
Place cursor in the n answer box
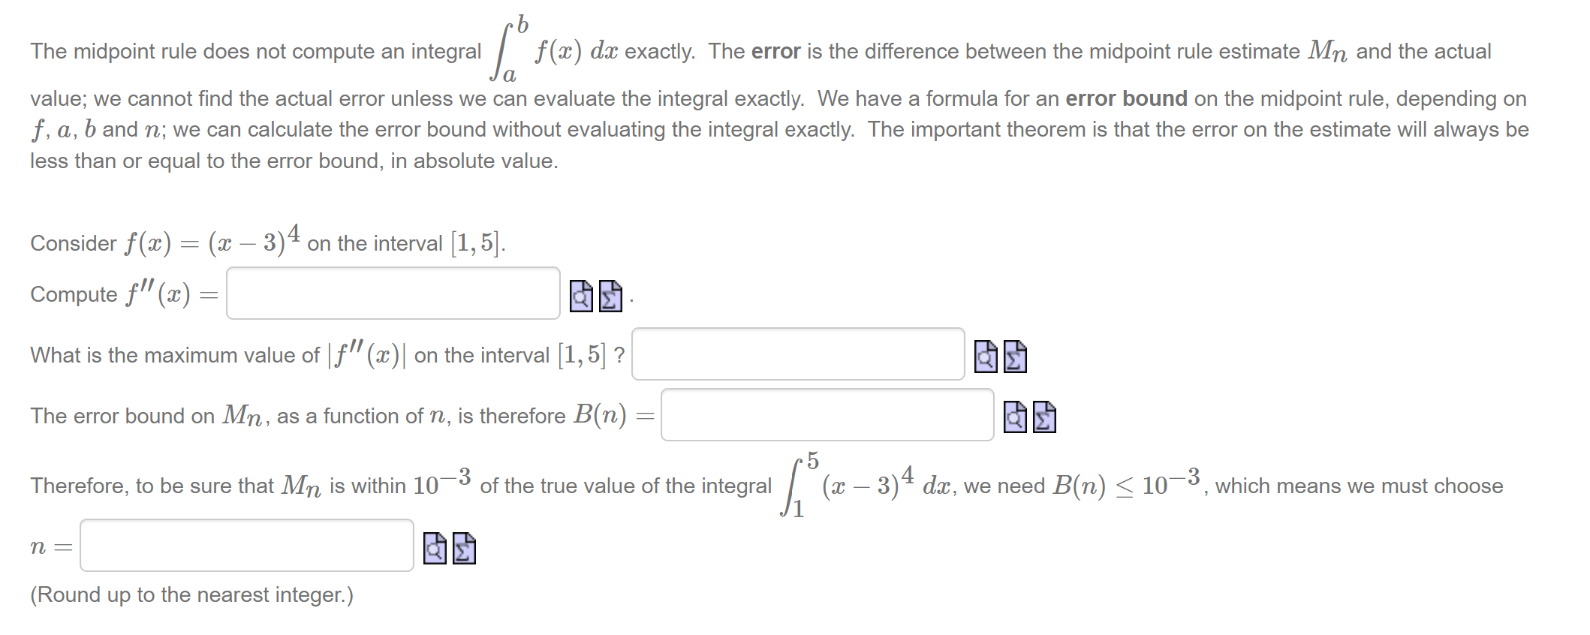tap(244, 546)
